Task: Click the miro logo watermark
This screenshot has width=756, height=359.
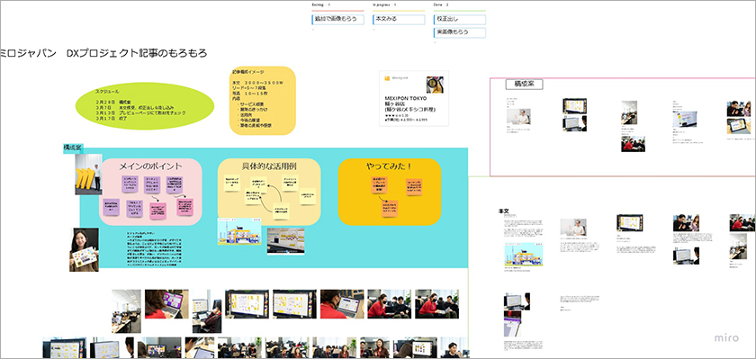Action: coord(726,337)
